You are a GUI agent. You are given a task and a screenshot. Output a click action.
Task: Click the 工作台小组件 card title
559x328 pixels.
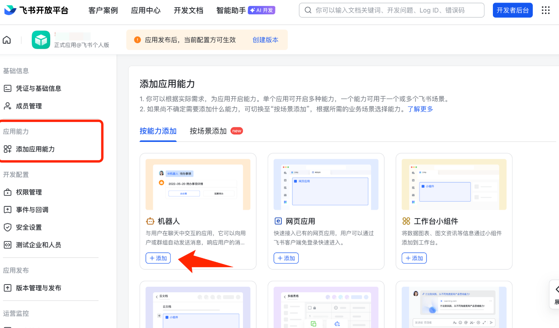[x=436, y=221]
